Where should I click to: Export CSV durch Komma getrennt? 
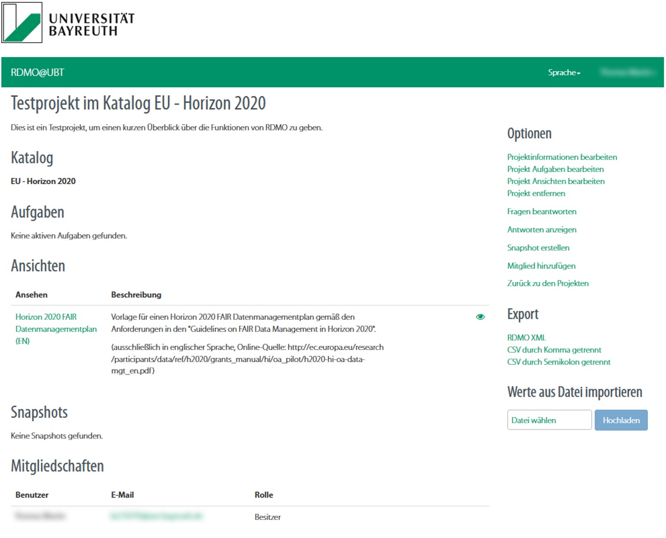pyautogui.click(x=554, y=350)
